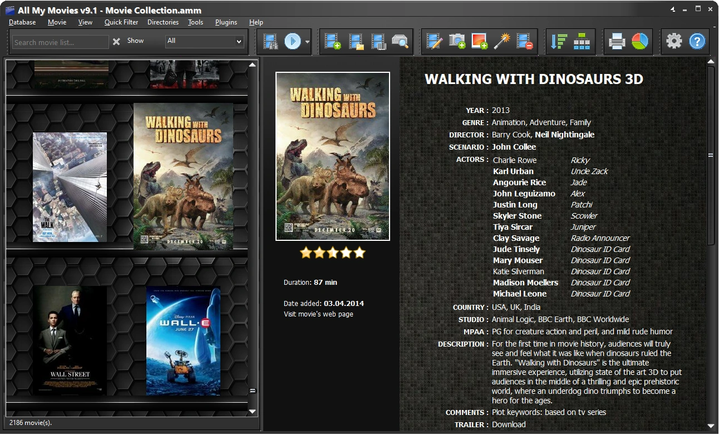Image resolution: width=719 pixels, height=435 pixels.
Task: Click movie list scroll down arrow
Action: (253, 412)
